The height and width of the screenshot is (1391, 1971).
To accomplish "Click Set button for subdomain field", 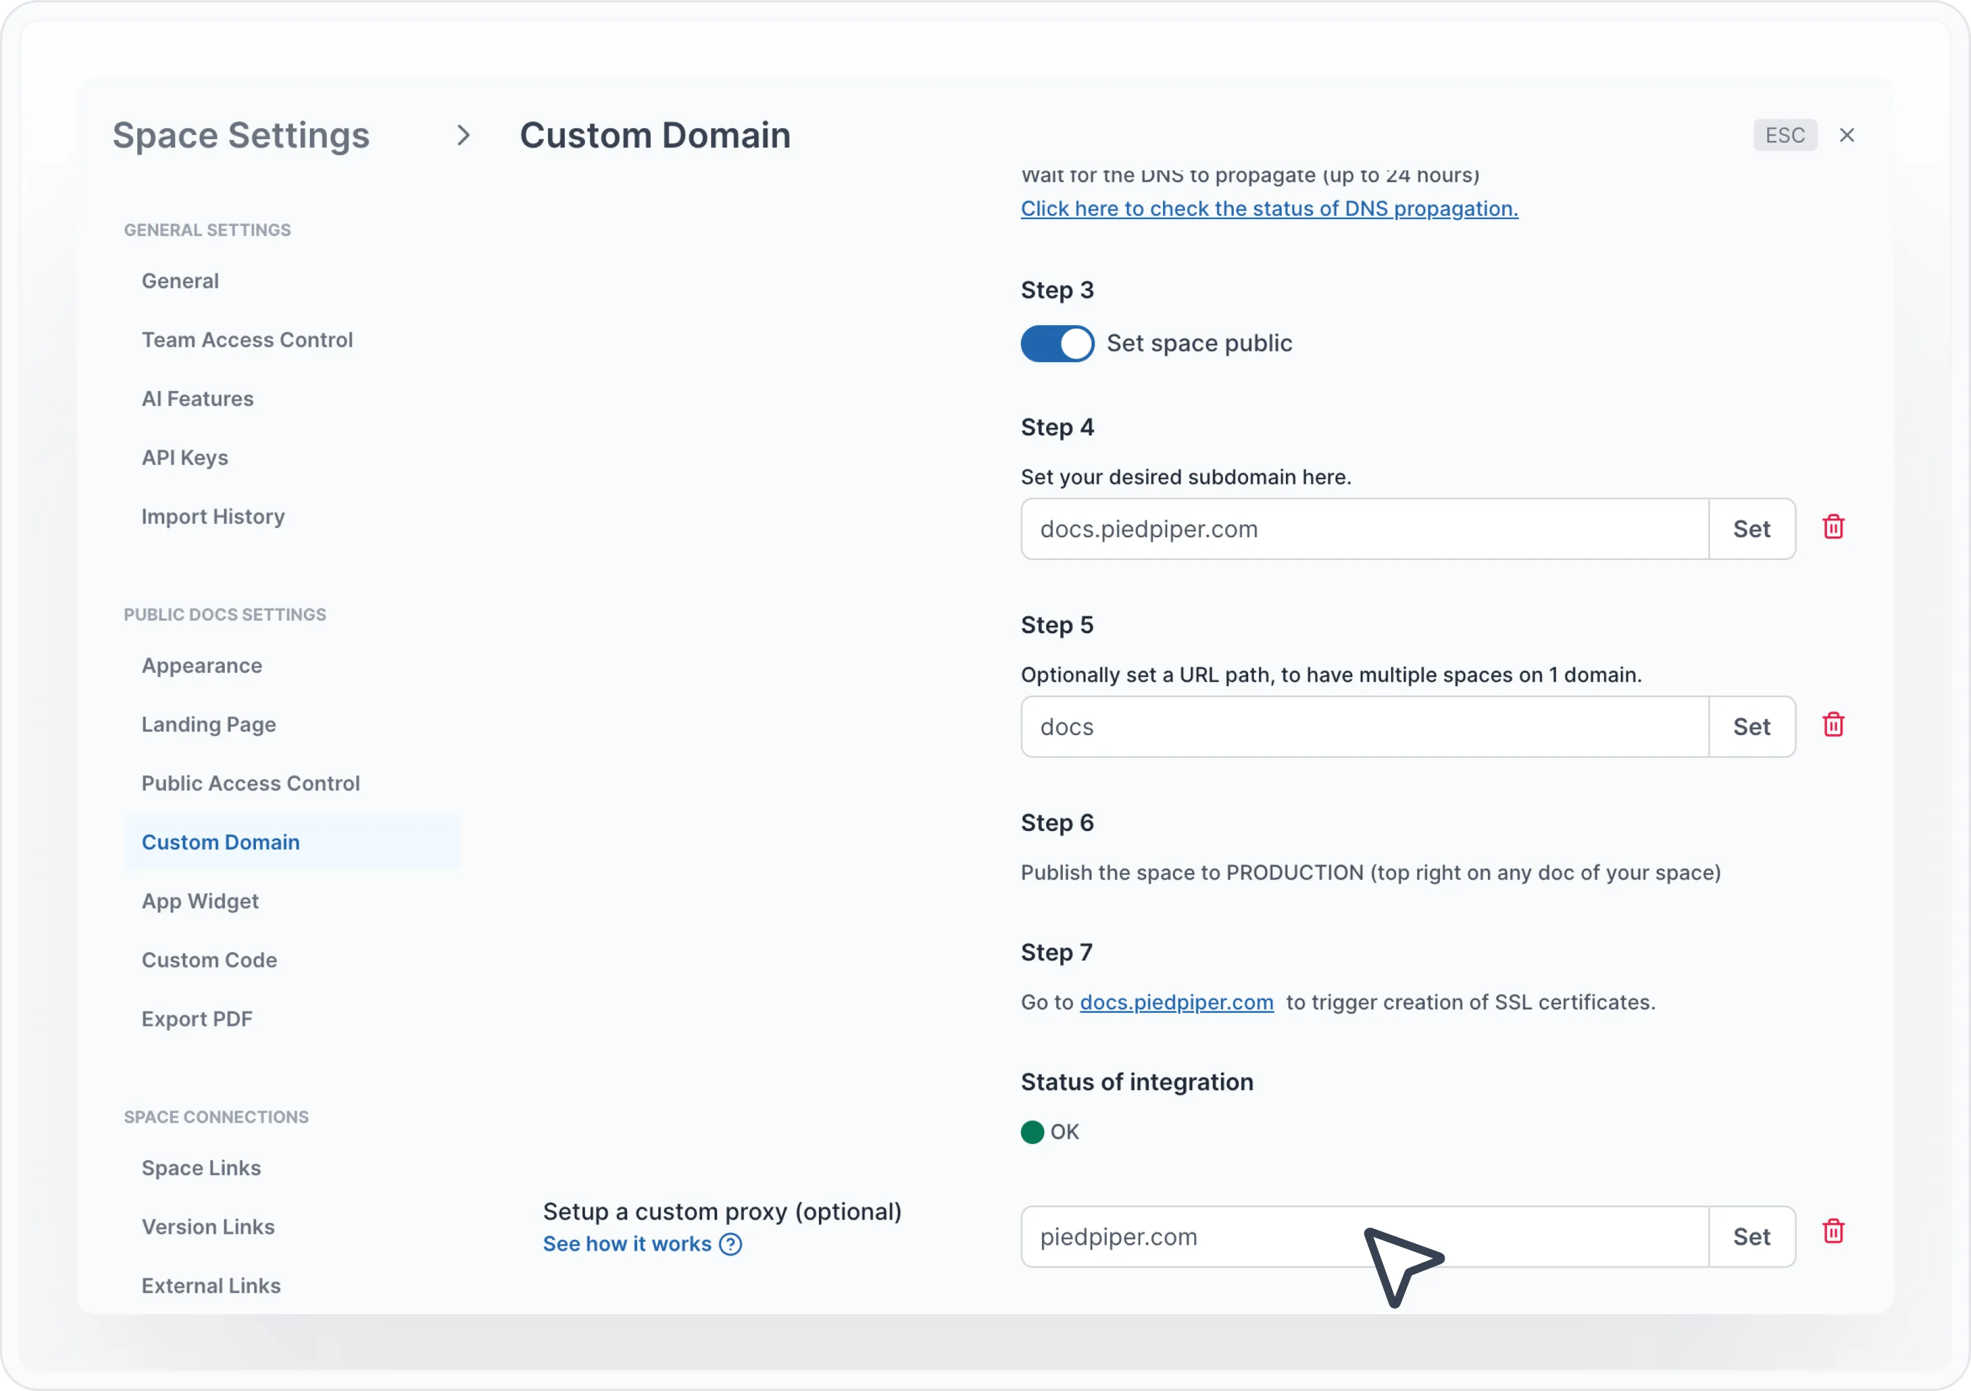I will coord(1751,529).
